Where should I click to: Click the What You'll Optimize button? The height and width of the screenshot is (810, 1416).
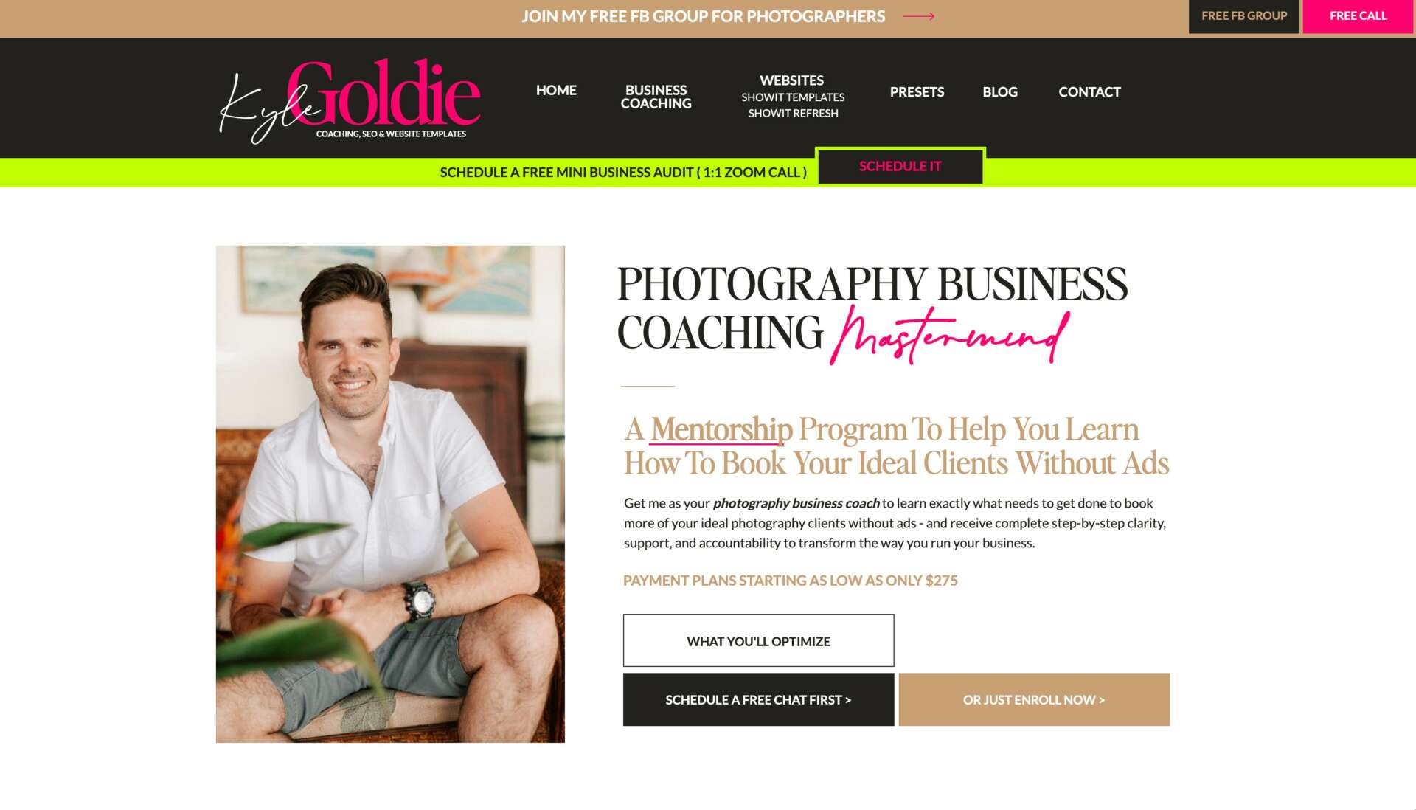point(758,641)
